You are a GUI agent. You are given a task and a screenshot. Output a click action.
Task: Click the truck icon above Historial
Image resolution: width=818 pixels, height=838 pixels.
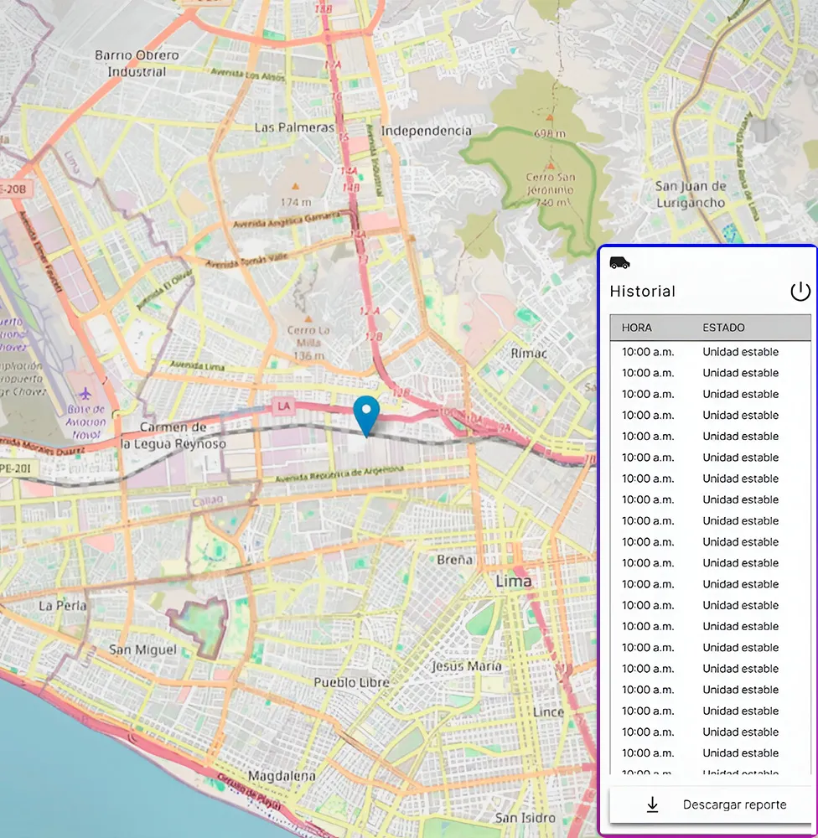(x=619, y=263)
